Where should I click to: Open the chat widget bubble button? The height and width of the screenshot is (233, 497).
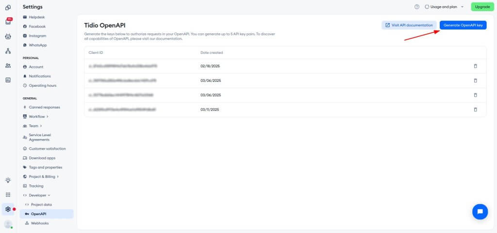coord(480,212)
